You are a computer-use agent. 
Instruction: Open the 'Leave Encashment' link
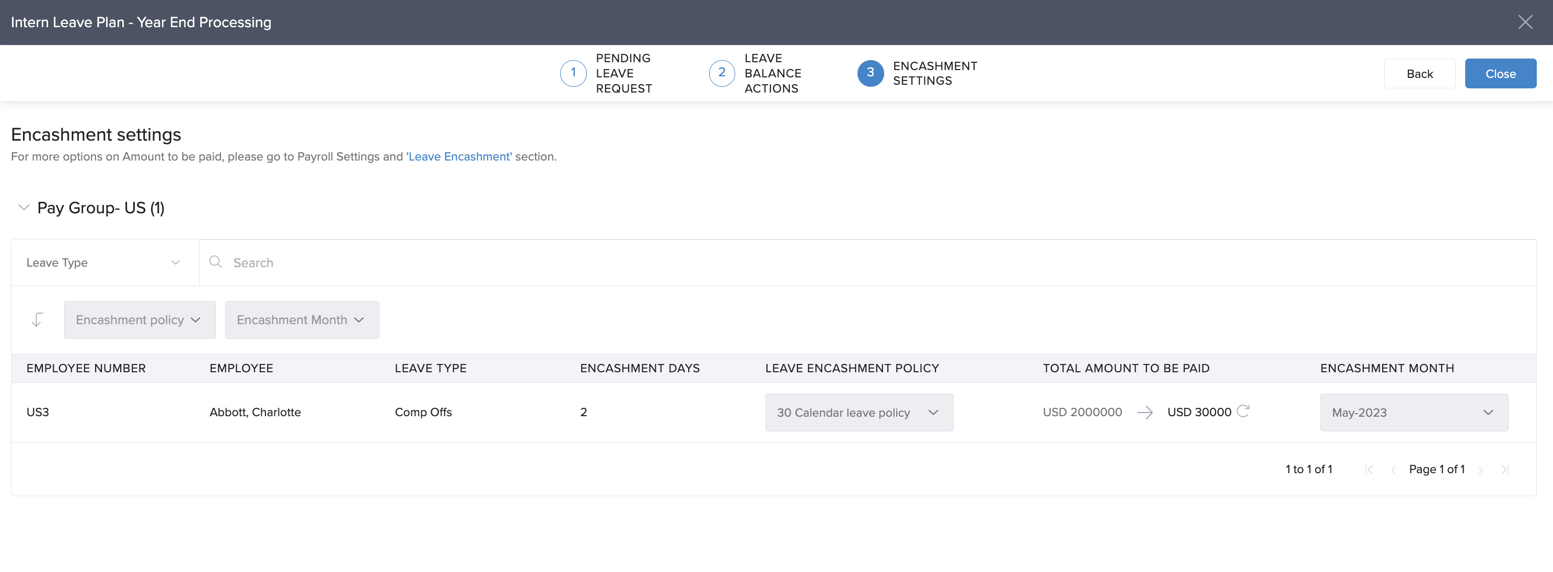click(x=459, y=156)
